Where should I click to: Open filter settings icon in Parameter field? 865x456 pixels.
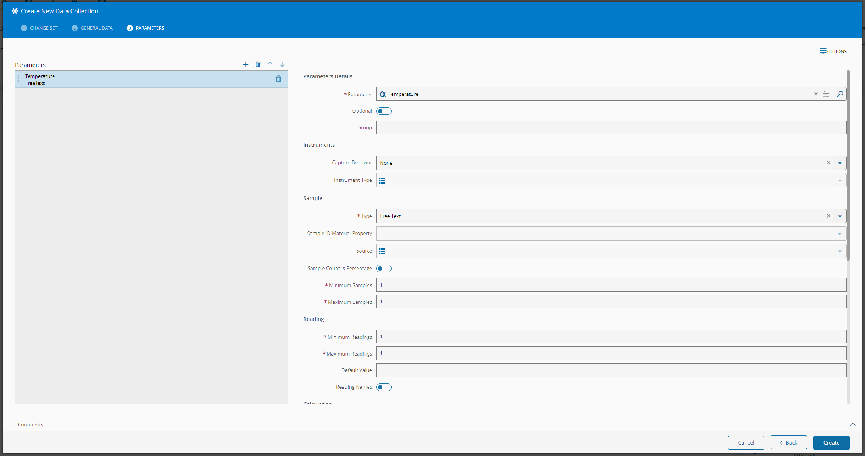826,94
